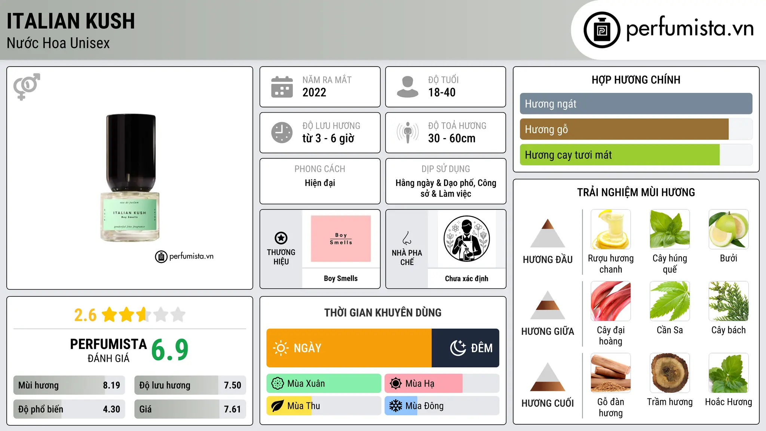The image size is (766, 431).
Task: Click the TRẢI NGHIỆM MÙI HƯƠNG heading
Action: click(x=636, y=192)
